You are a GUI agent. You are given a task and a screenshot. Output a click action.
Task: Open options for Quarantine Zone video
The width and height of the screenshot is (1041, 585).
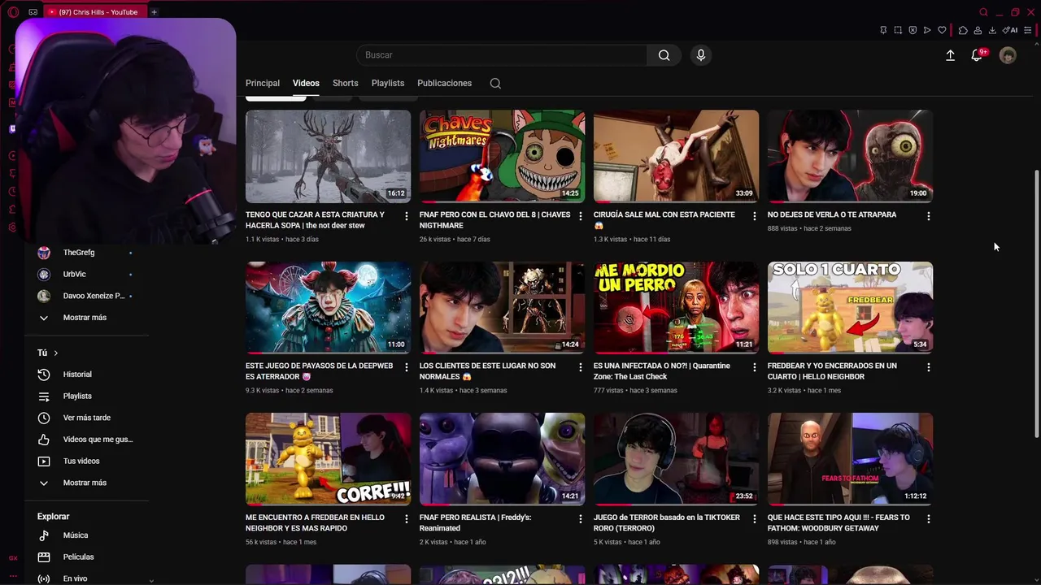coord(754,367)
